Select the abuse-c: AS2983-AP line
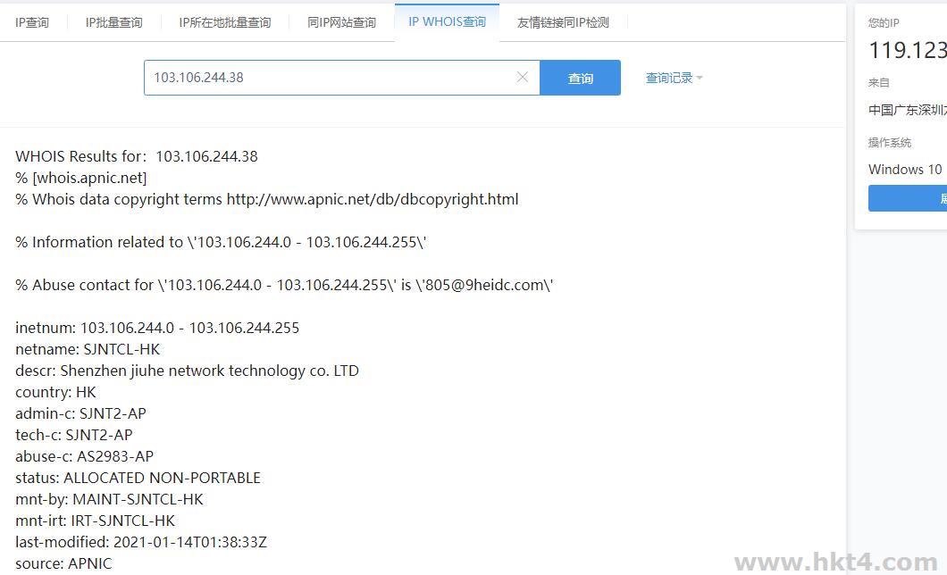 [85, 456]
